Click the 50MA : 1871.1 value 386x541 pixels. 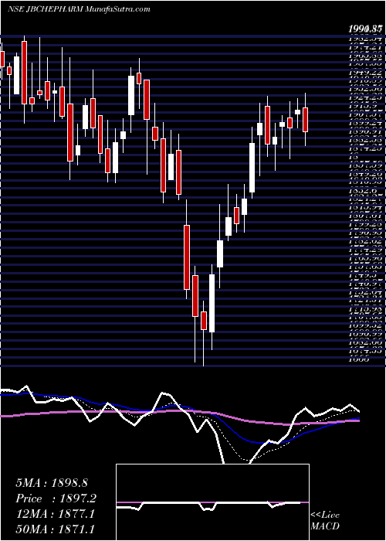coord(56,529)
